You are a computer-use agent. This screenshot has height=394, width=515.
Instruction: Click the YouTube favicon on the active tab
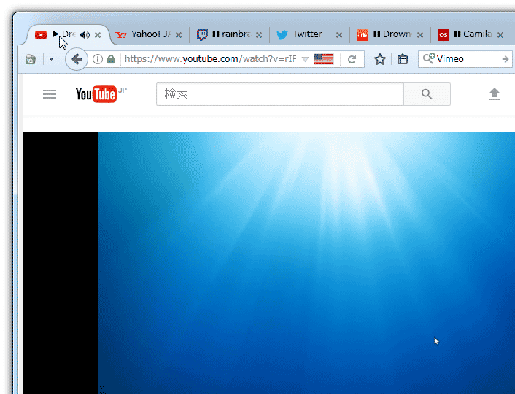41,35
